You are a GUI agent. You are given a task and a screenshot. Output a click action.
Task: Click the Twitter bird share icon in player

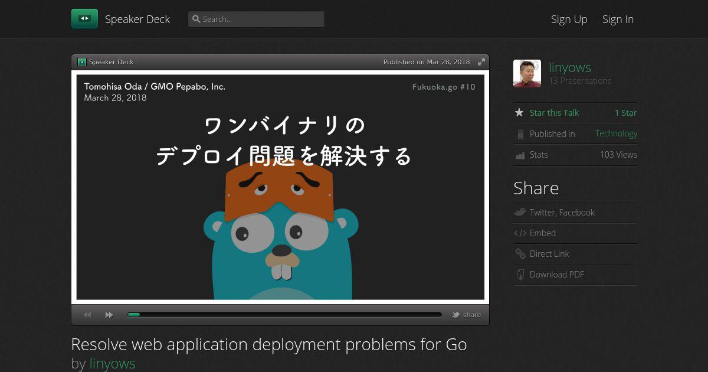pos(456,315)
